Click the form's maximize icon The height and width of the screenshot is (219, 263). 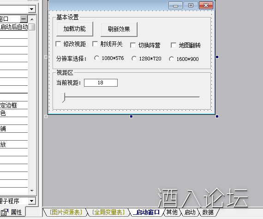click(x=191, y=6)
